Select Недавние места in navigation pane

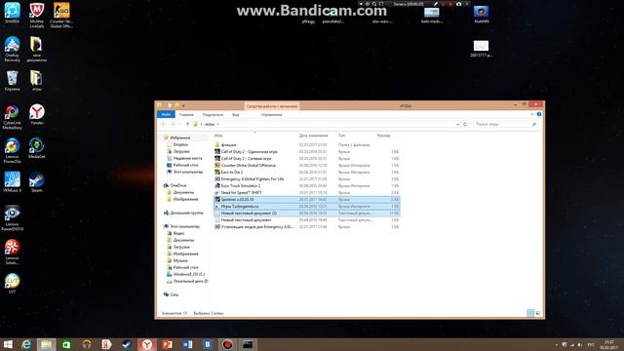[x=187, y=158]
